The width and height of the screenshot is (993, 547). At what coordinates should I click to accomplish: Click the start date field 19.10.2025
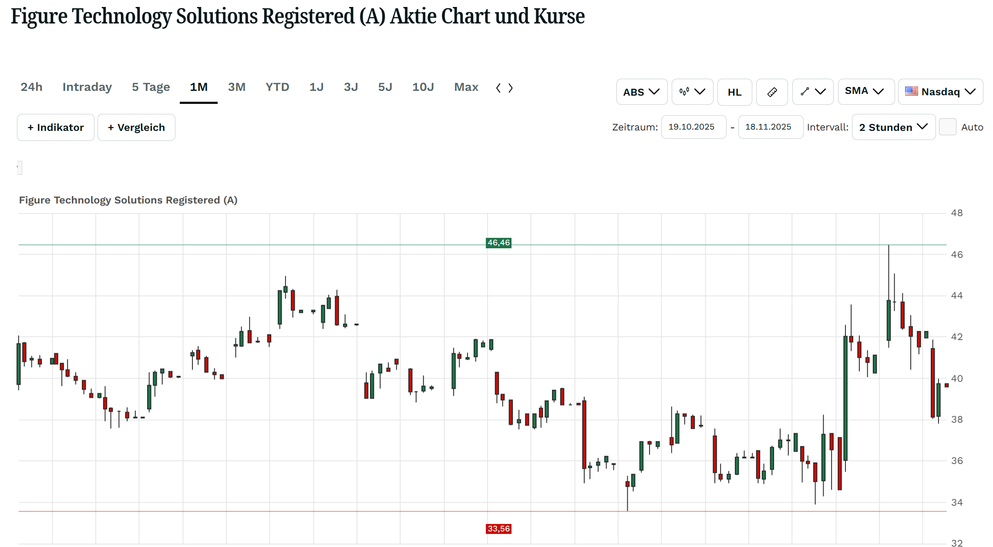coord(693,127)
